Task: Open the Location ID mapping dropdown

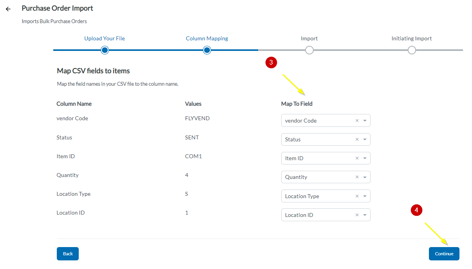Action: click(365, 215)
